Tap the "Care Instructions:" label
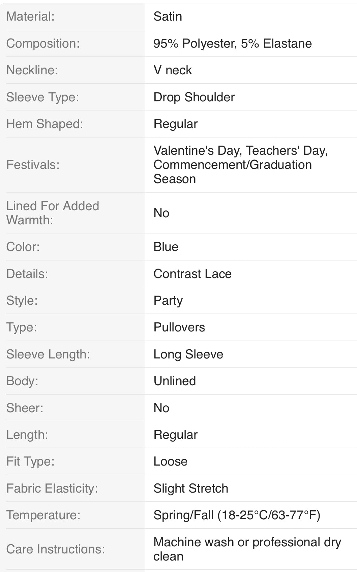This screenshot has width=357, height=572. point(55,549)
